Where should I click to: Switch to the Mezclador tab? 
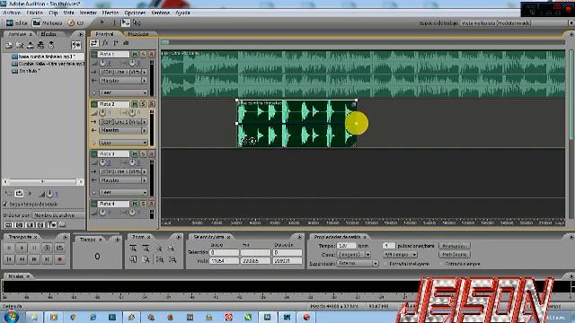point(138,34)
